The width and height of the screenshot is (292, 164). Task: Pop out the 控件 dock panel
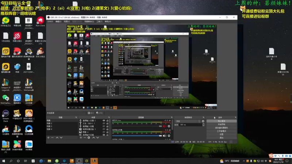tap(235, 117)
